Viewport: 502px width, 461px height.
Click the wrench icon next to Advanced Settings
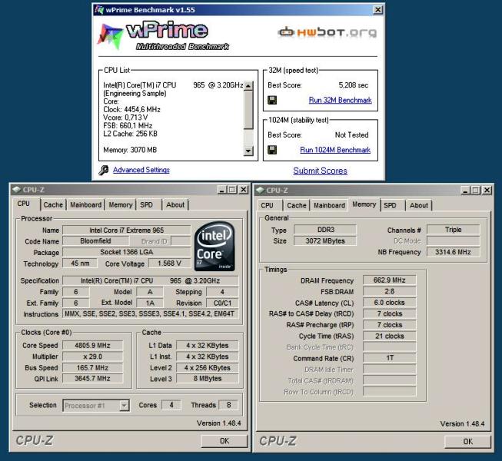[x=104, y=170]
